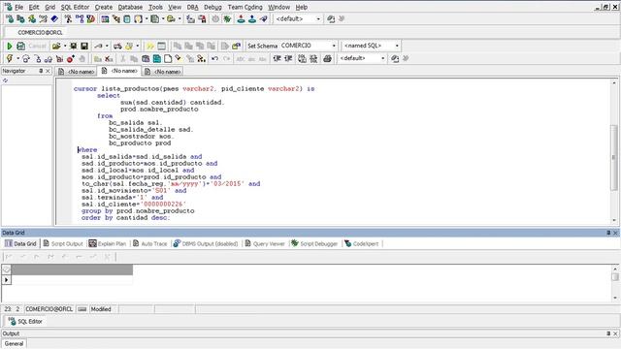Viewport: 621px width, 349px height.
Task: Open the SQL Editor menu
Action: pyautogui.click(x=75, y=7)
